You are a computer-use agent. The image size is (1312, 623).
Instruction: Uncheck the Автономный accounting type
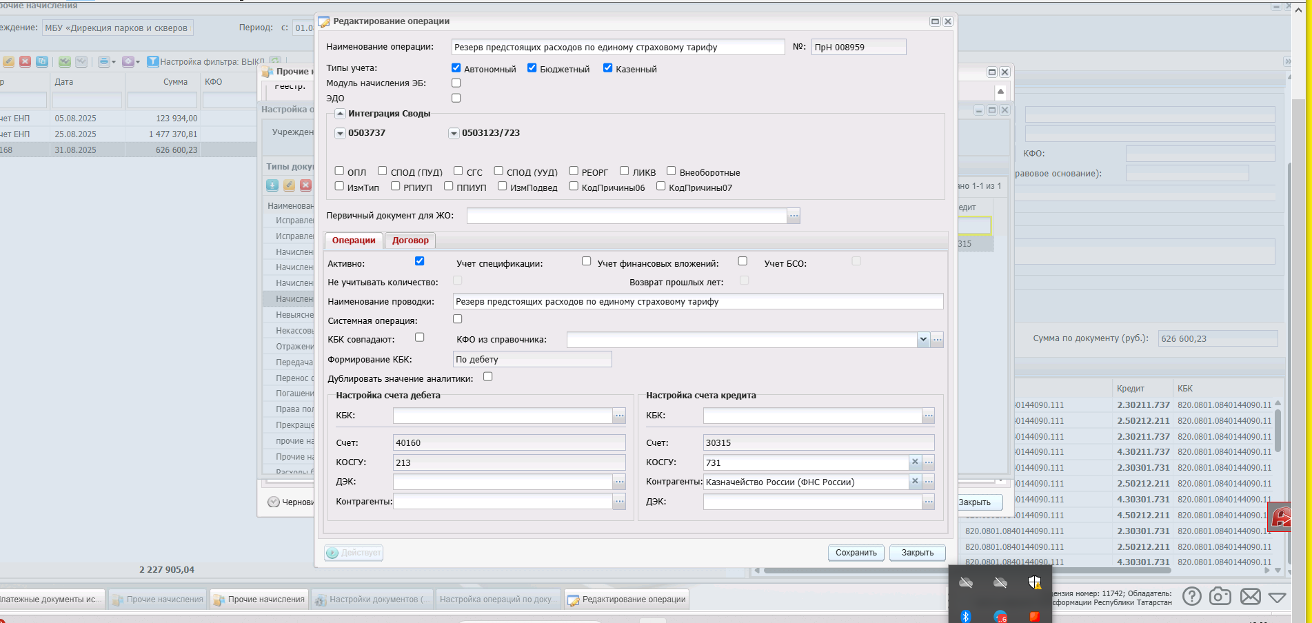tap(456, 68)
